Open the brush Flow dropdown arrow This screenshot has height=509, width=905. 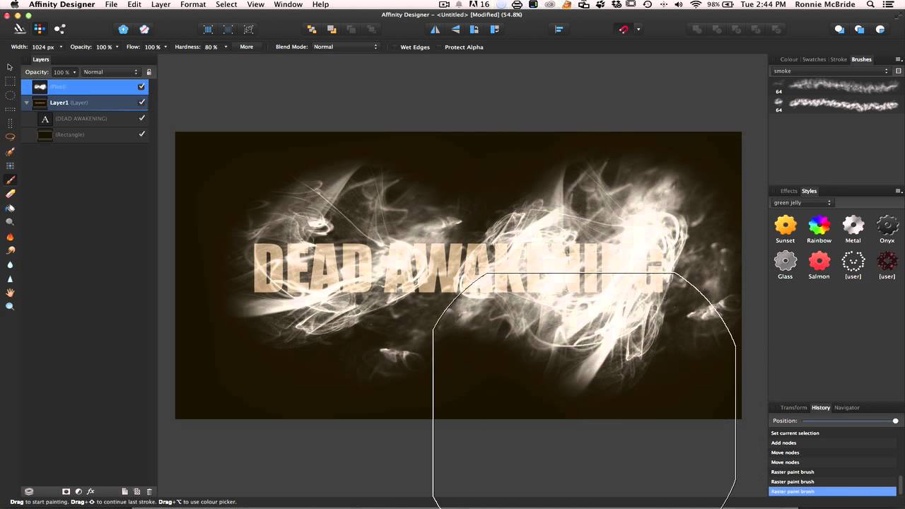165,47
